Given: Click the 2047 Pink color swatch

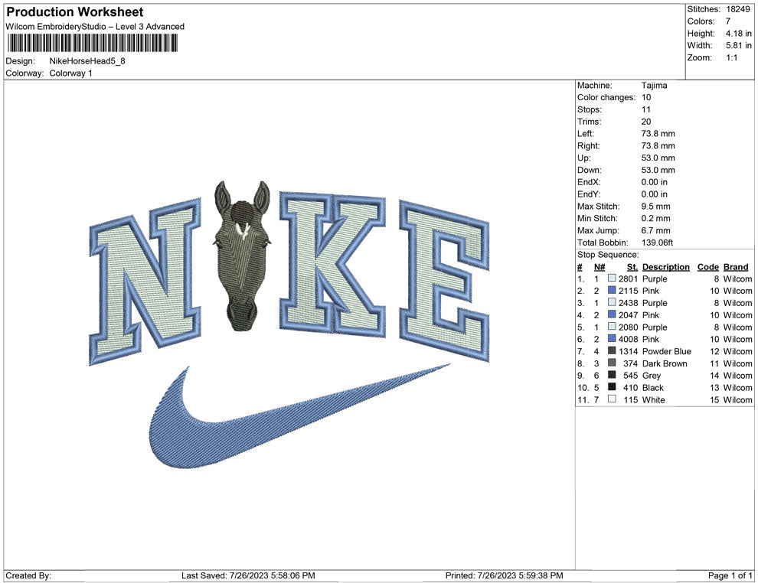Looking at the screenshot, I should click(x=612, y=314).
